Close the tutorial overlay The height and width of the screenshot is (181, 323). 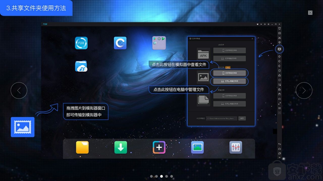[x=310, y=13]
